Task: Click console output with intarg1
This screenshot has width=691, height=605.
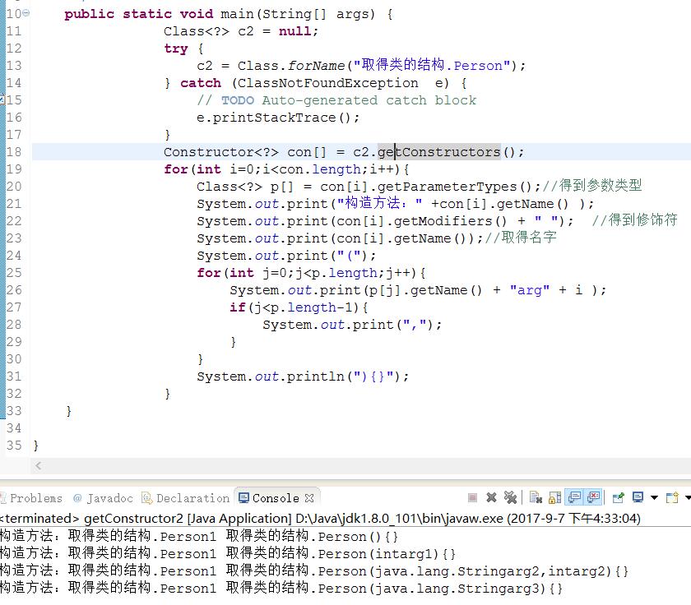Action: [227, 553]
